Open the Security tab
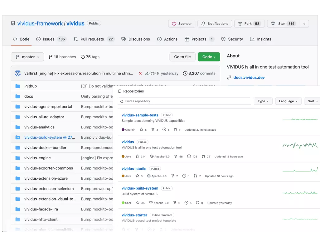320x232 pixels. point(232,39)
